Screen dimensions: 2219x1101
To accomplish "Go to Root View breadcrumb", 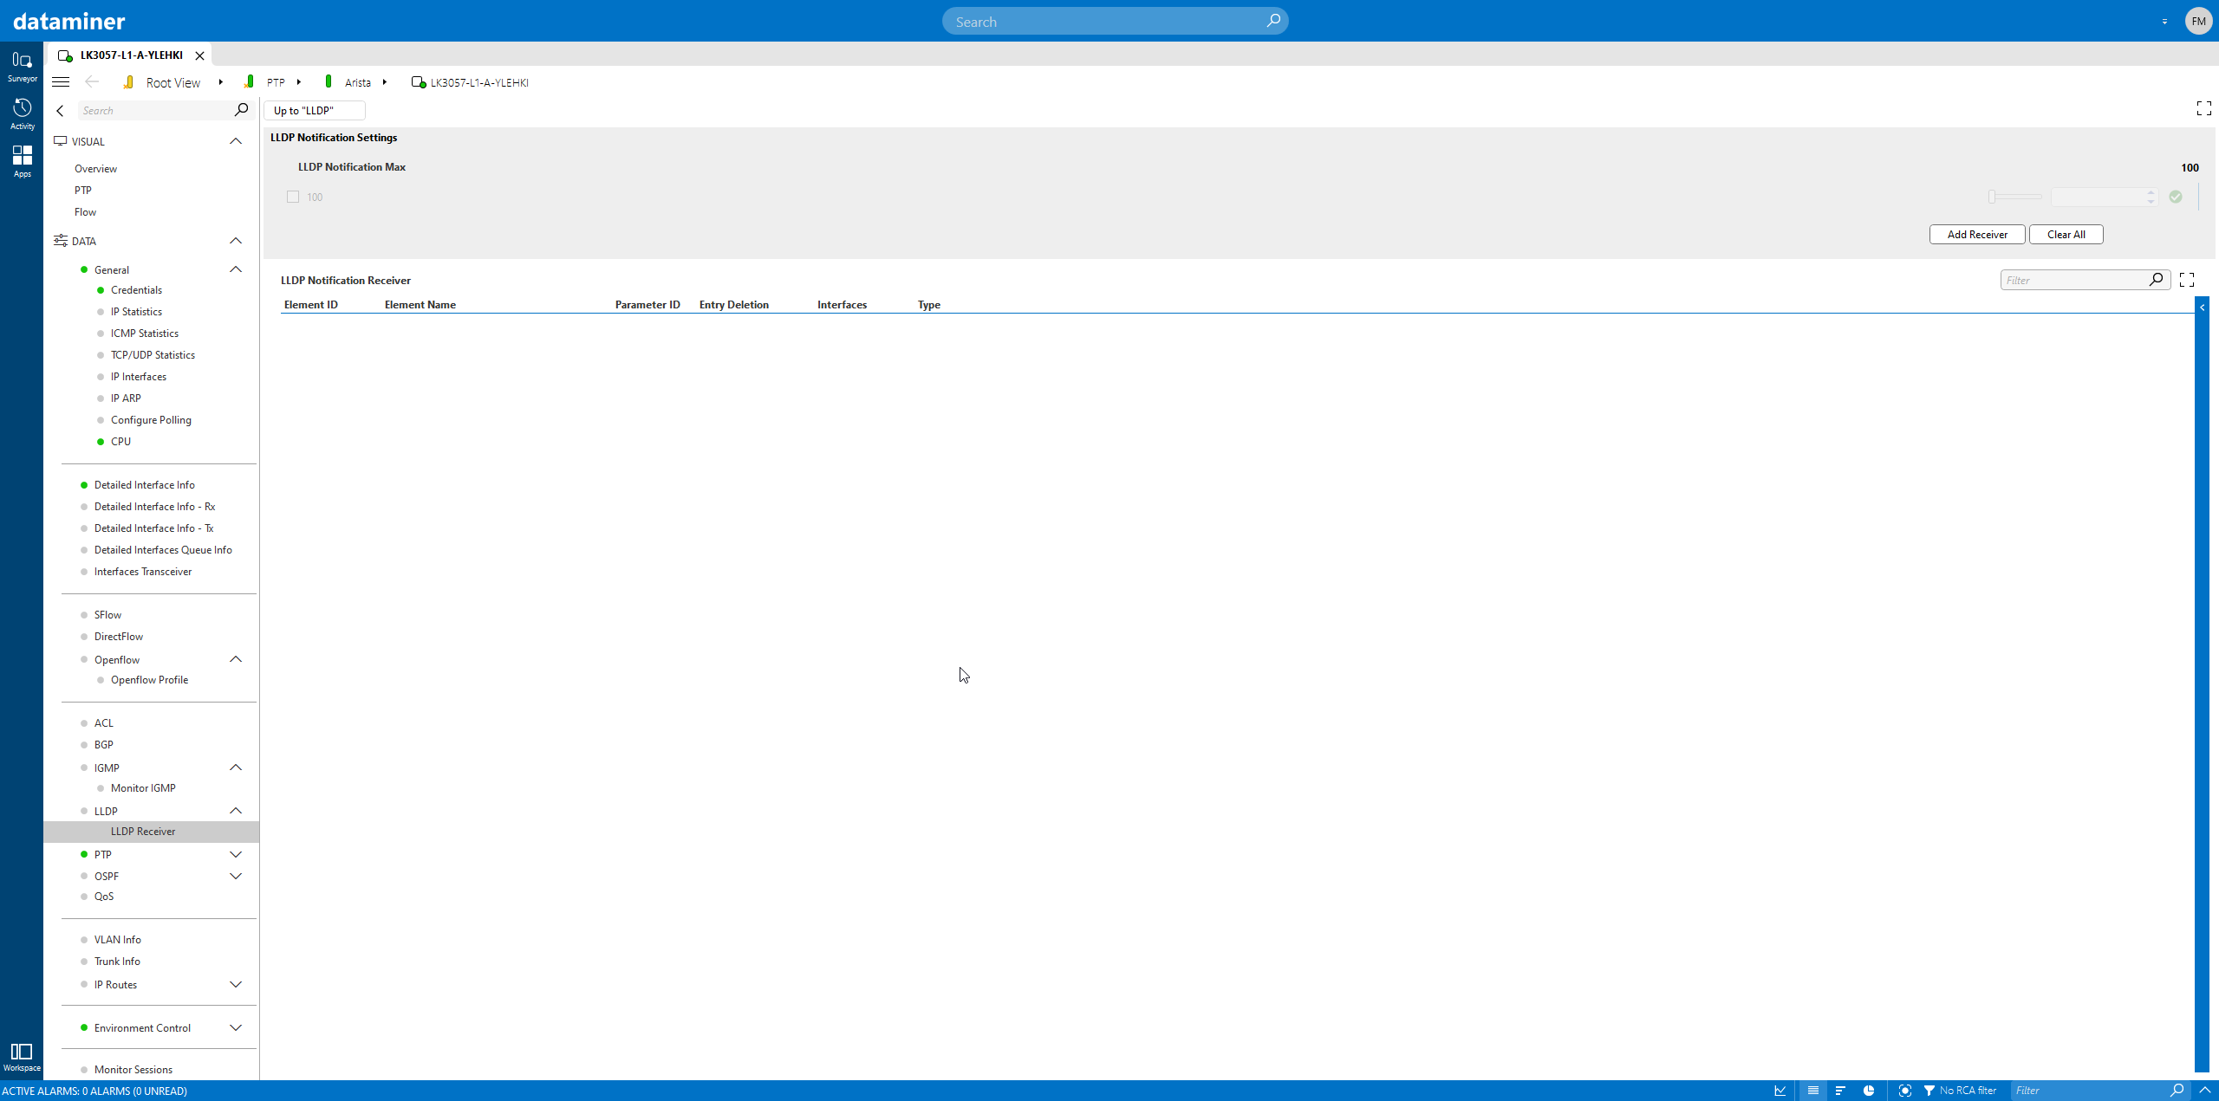I will tap(172, 82).
